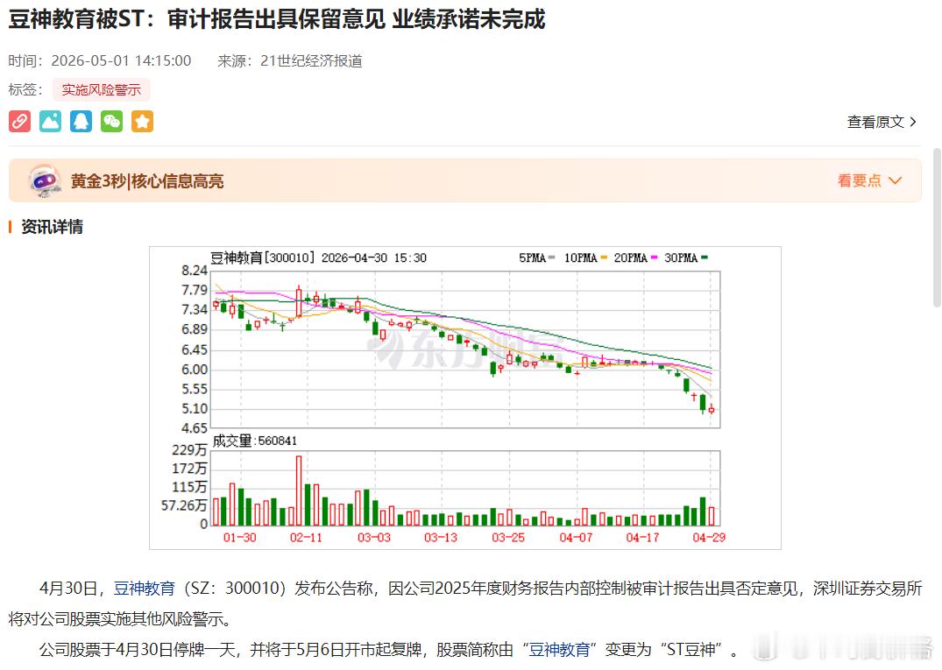Click the chevron arrow next to 查看原文
Image resolution: width=942 pixels, height=670 pixels.
[913, 122]
